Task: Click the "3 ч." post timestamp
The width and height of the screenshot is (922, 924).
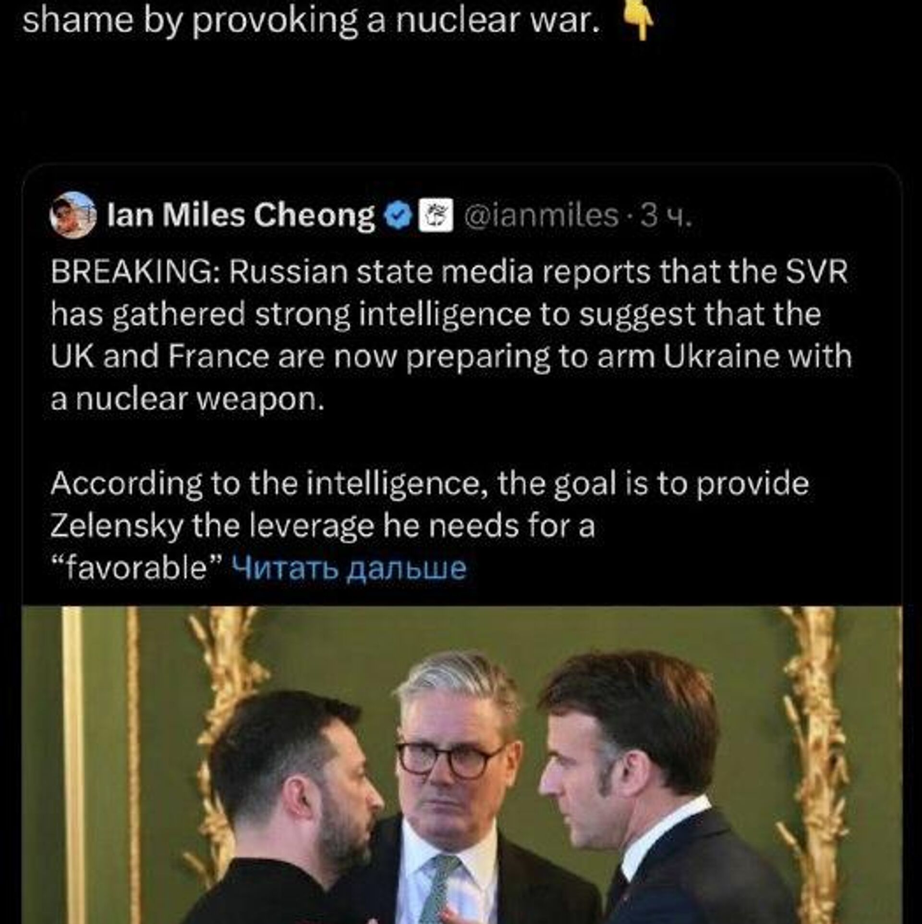Action: pyautogui.click(x=667, y=215)
